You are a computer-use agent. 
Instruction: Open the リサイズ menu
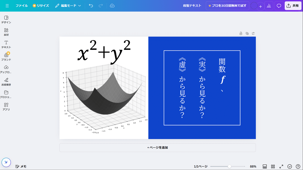pyautogui.click(x=41, y=5)
